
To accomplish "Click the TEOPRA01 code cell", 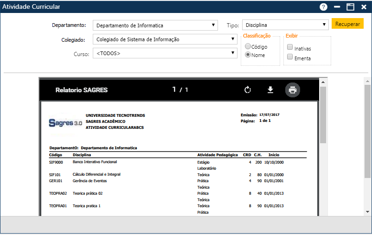I will tap(58, 206).
